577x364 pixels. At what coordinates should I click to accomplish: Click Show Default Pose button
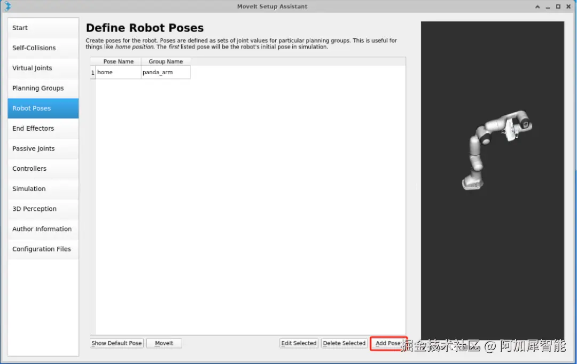pos(116,343)
